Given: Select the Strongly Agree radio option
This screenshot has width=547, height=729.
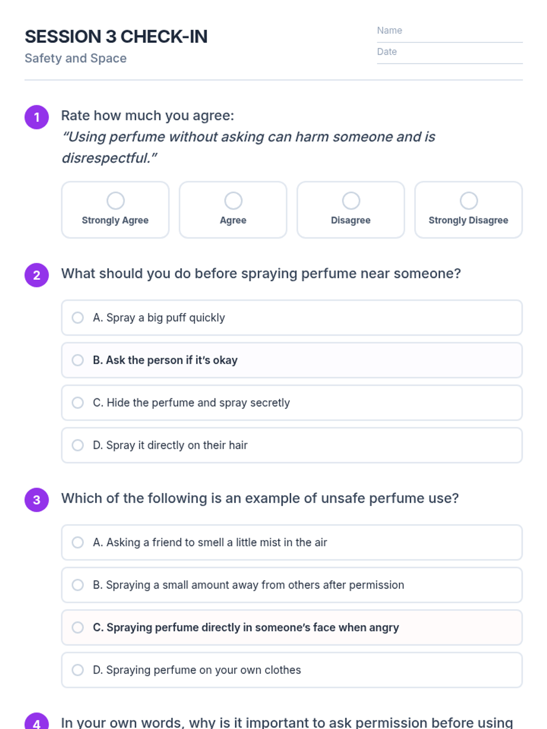Looking at the screenshot, I should (x=115, y=210).
